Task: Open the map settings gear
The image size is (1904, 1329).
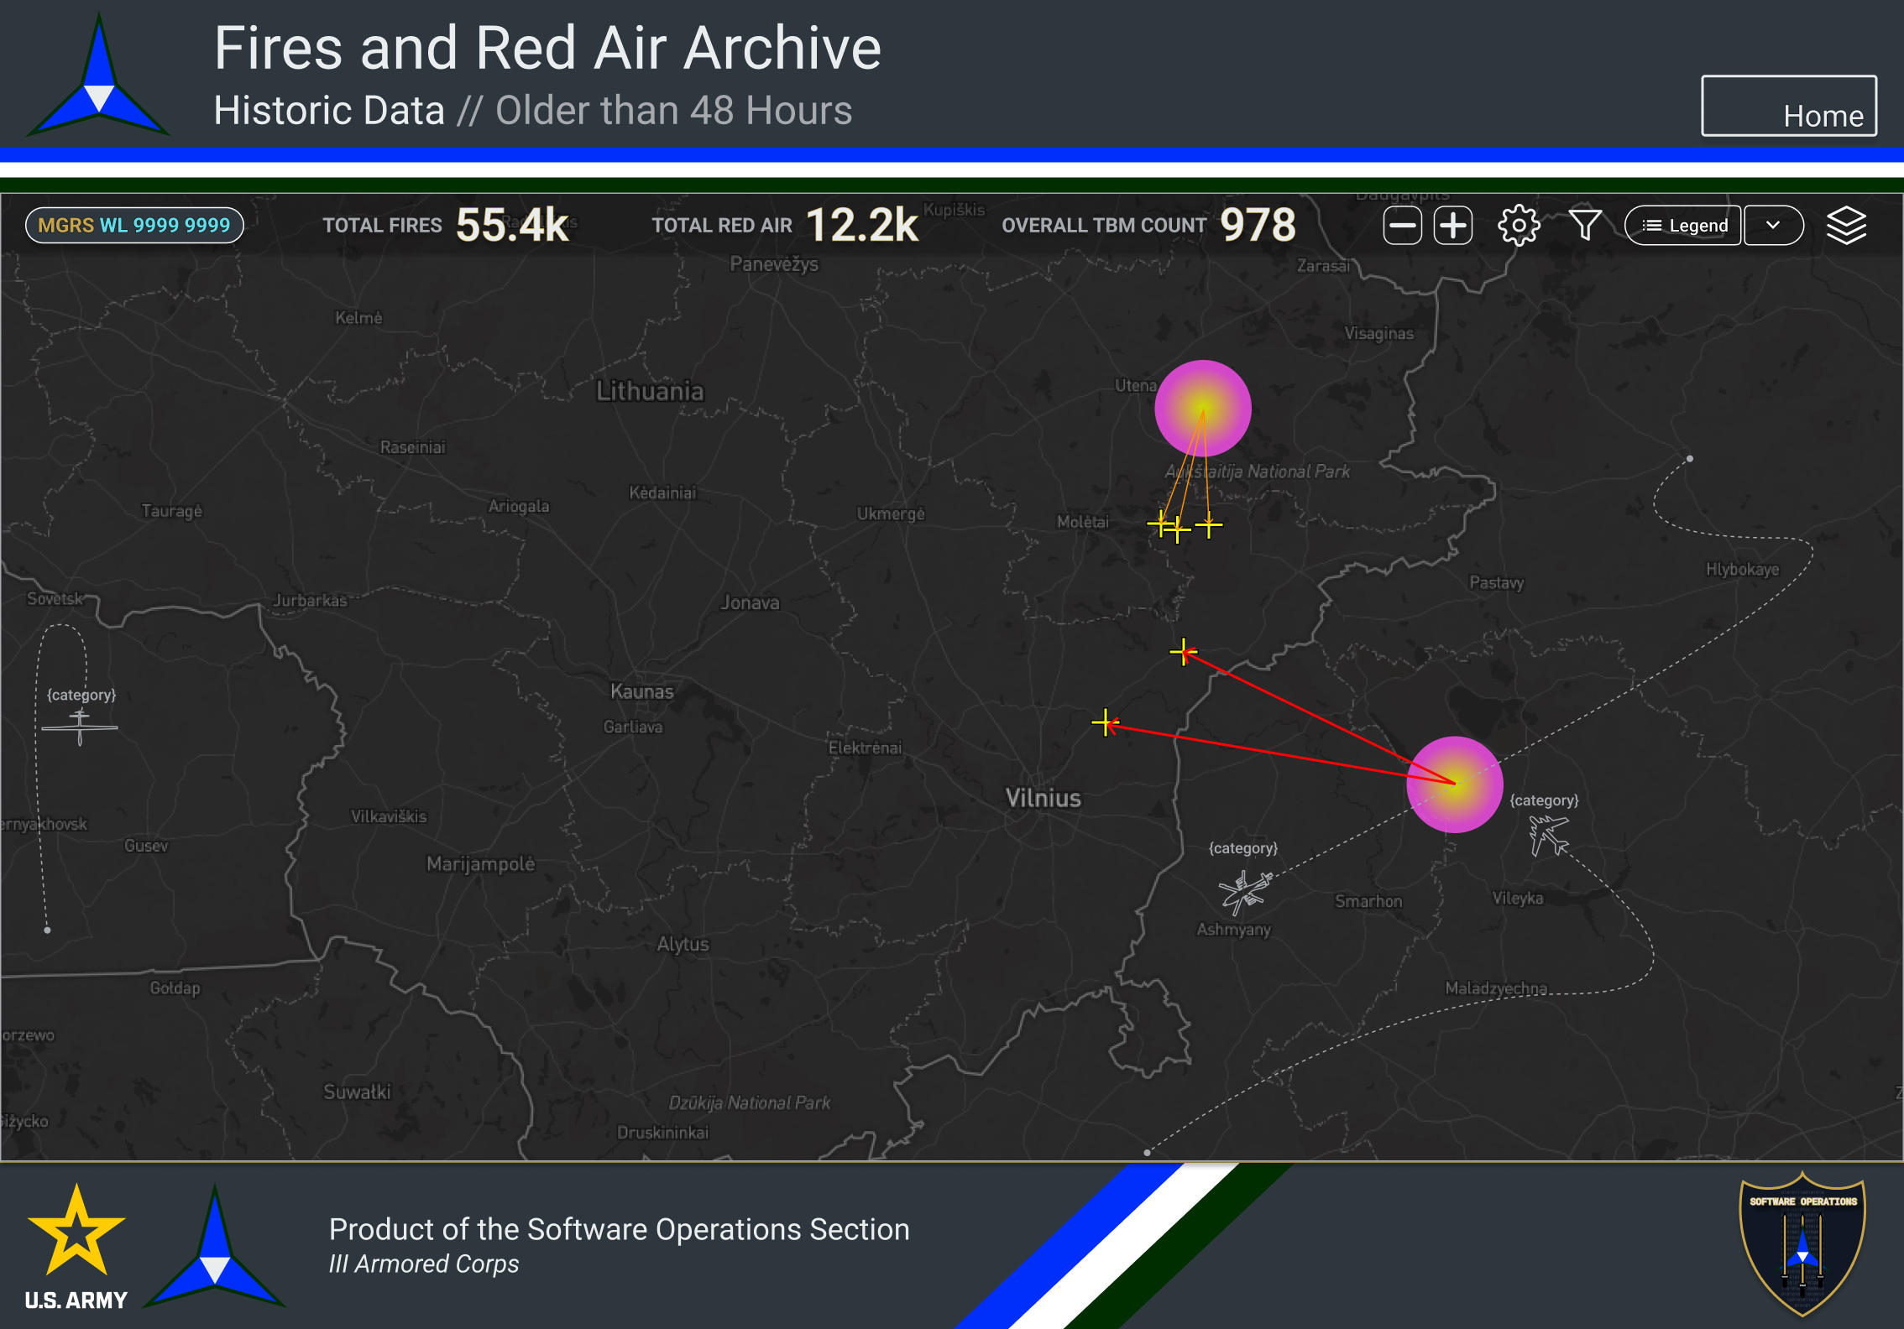Action: point(1519,225)
